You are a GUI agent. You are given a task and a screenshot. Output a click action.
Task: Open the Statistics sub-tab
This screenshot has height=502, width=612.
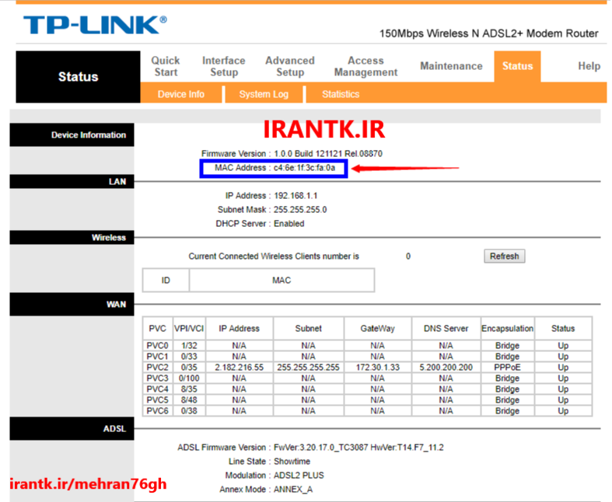coord(341,94)
